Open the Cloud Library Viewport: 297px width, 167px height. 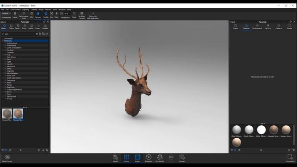point(7,159)
